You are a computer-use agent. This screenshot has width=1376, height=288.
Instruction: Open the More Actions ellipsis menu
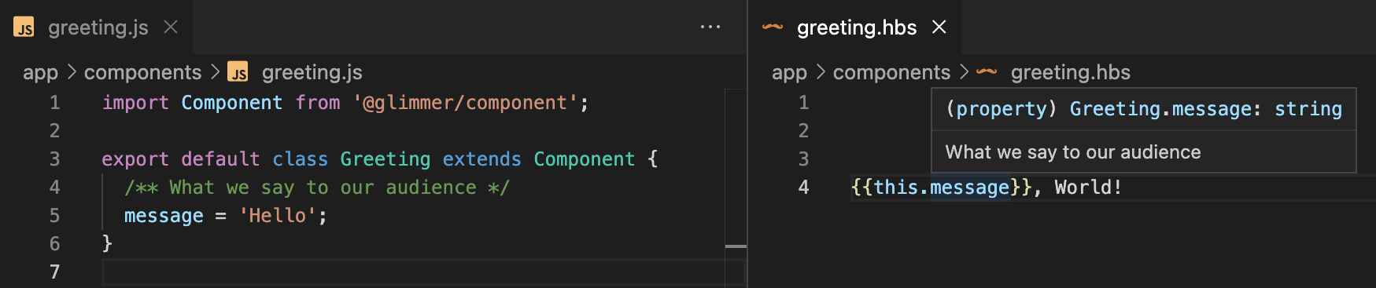(x=710, y=27)
